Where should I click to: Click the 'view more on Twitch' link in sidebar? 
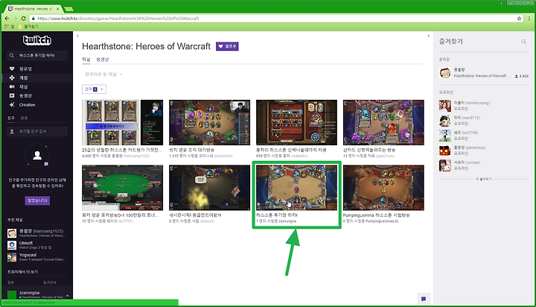point(22,272)
